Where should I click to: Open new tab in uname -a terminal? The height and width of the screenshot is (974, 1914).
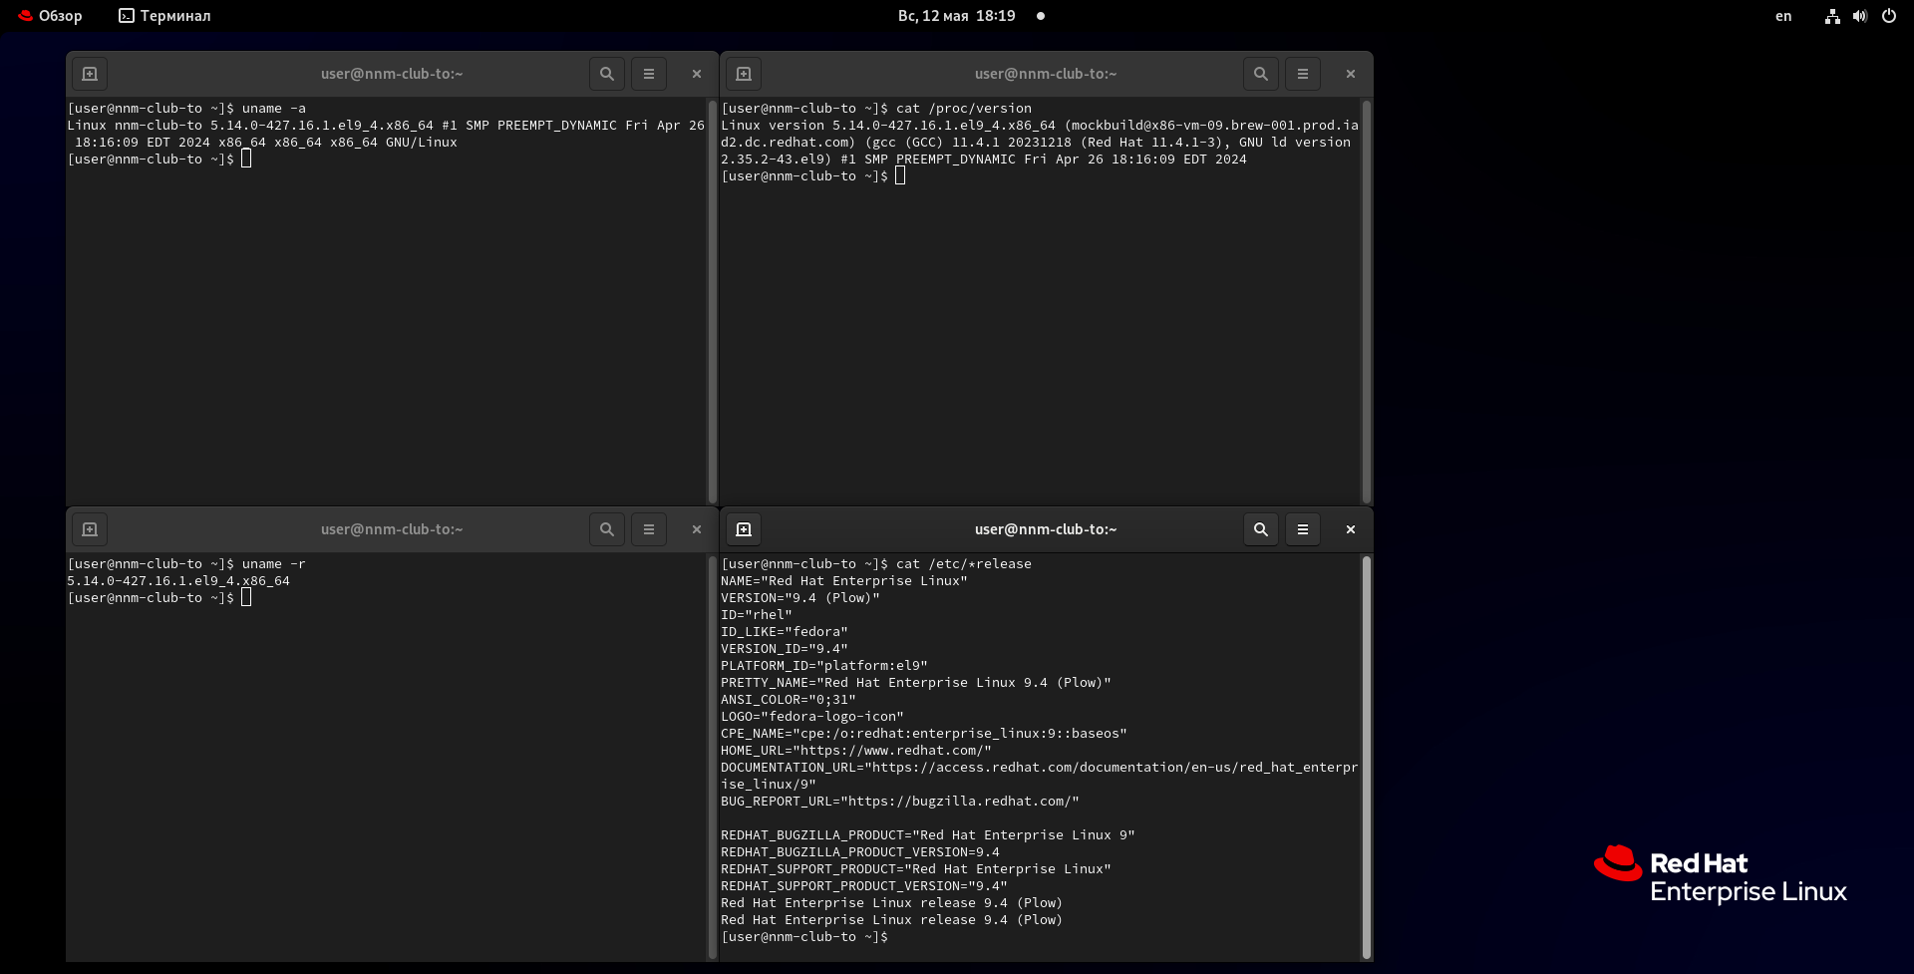(x=90, y=74)
